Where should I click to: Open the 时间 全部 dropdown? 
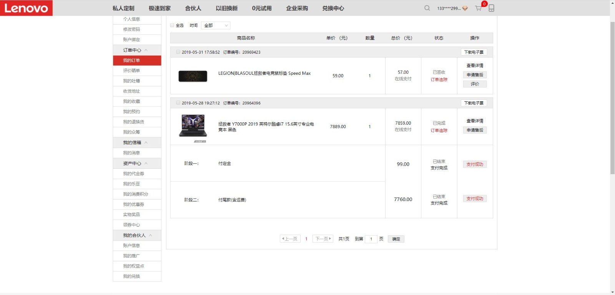pos(216,25)
